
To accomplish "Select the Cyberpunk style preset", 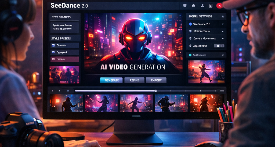I will (x=64, y=52).
